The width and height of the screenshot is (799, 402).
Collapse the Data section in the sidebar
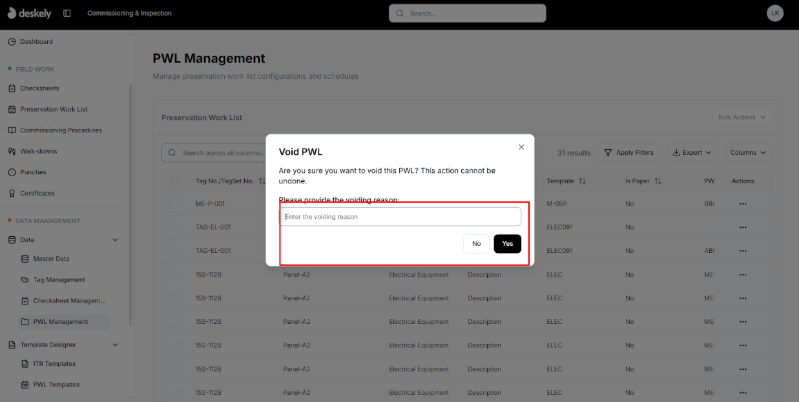[115, 239]
